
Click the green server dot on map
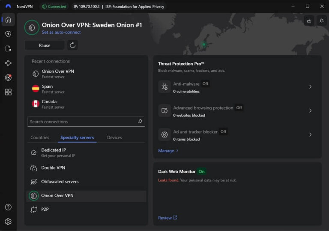coord(204,44)
